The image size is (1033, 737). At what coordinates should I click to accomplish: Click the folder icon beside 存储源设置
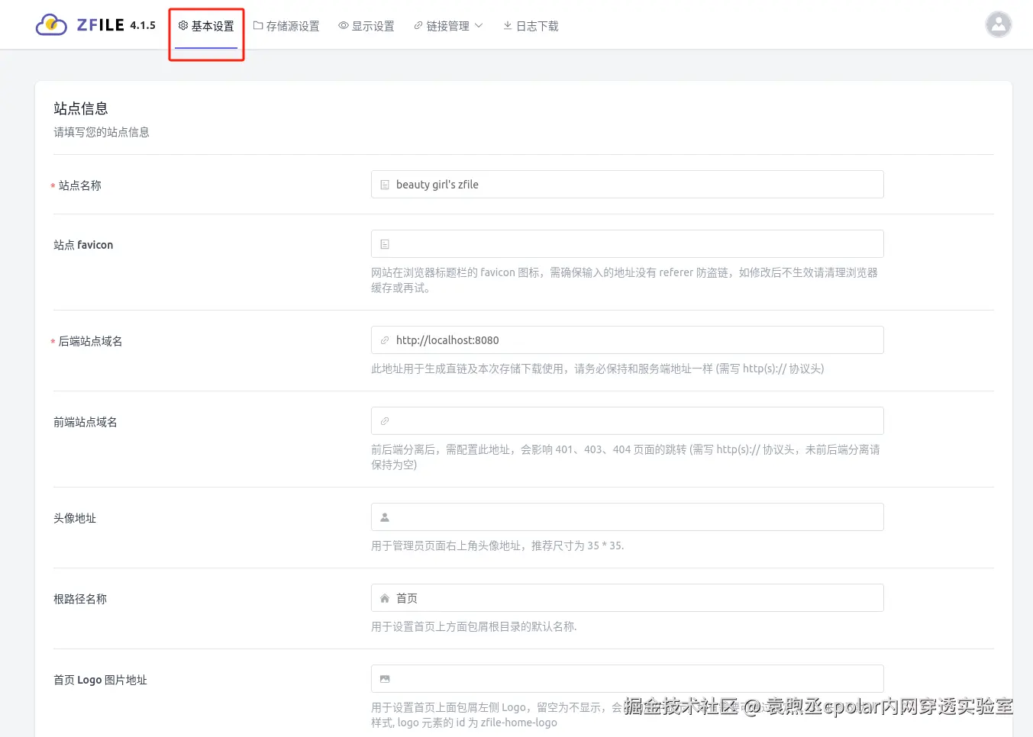coord(258,26)
